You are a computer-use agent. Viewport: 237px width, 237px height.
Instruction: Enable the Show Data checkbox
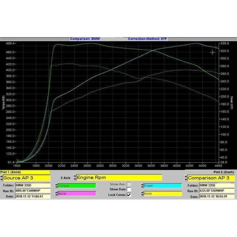coord(129,190)
